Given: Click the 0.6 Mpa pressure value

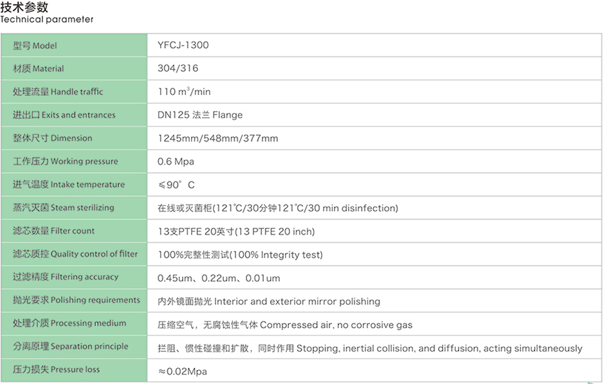Looking at the screenshot, I should click(x=176, y=161).
